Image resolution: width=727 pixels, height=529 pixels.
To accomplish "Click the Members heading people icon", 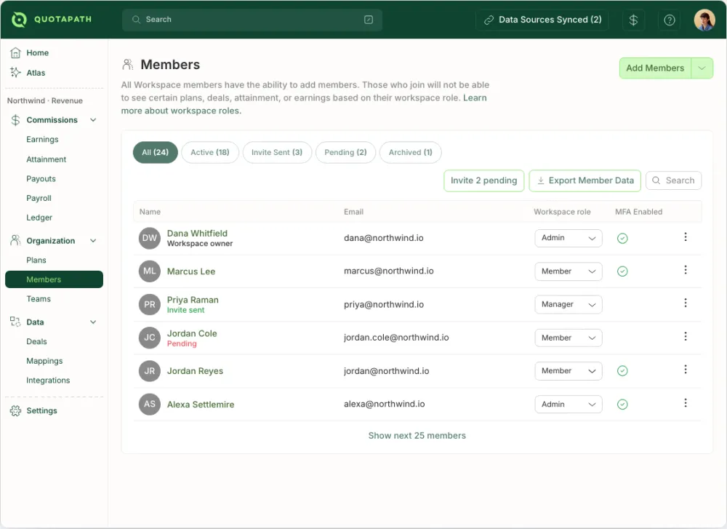I will point(127,65).
